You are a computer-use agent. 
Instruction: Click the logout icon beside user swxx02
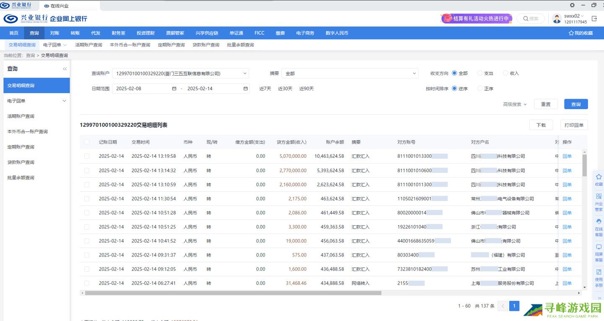(x=594, y=18)
